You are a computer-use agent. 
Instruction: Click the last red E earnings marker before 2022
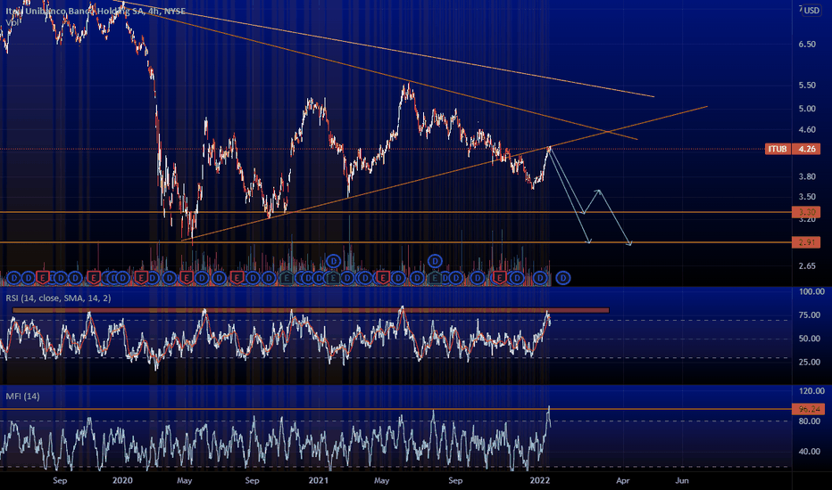click(x=499, y=278)
